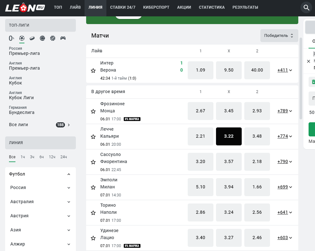Viewport: 315px width, 251px height.
Task: Select the football top-leagues icon
Action: [x=22, y=38]
